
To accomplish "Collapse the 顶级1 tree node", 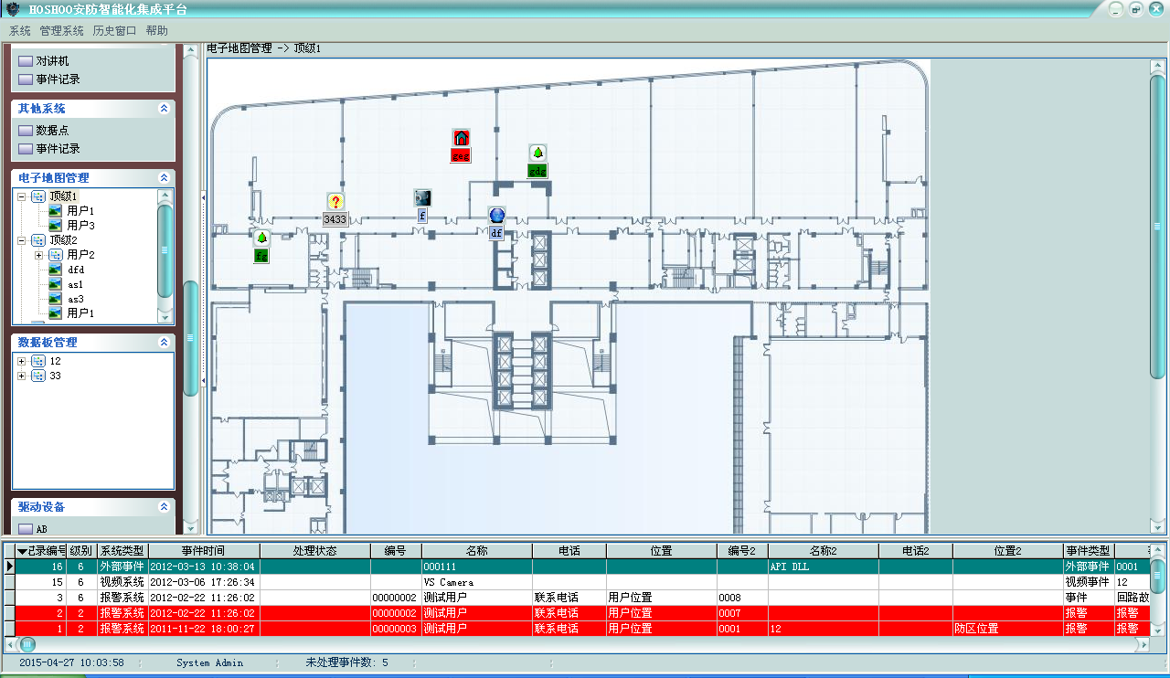I will point(22,196).
